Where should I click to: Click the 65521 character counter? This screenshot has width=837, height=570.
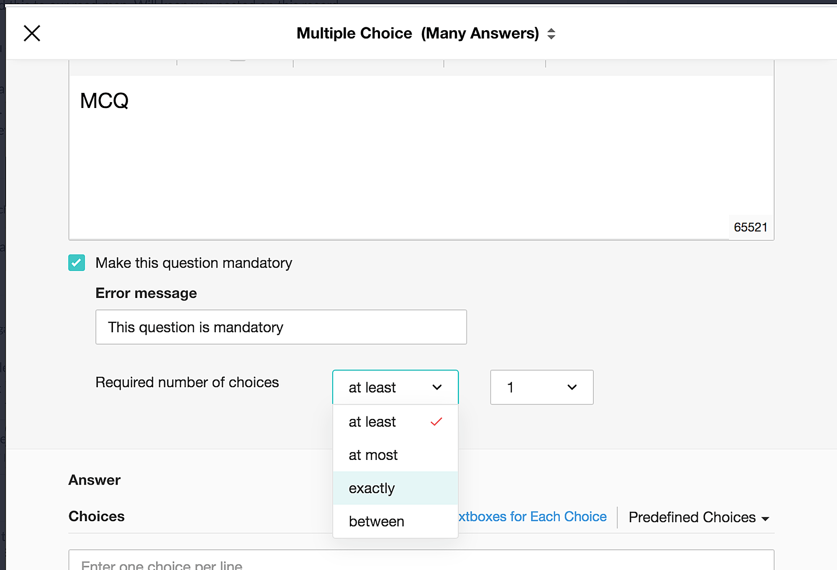[750, 227]
